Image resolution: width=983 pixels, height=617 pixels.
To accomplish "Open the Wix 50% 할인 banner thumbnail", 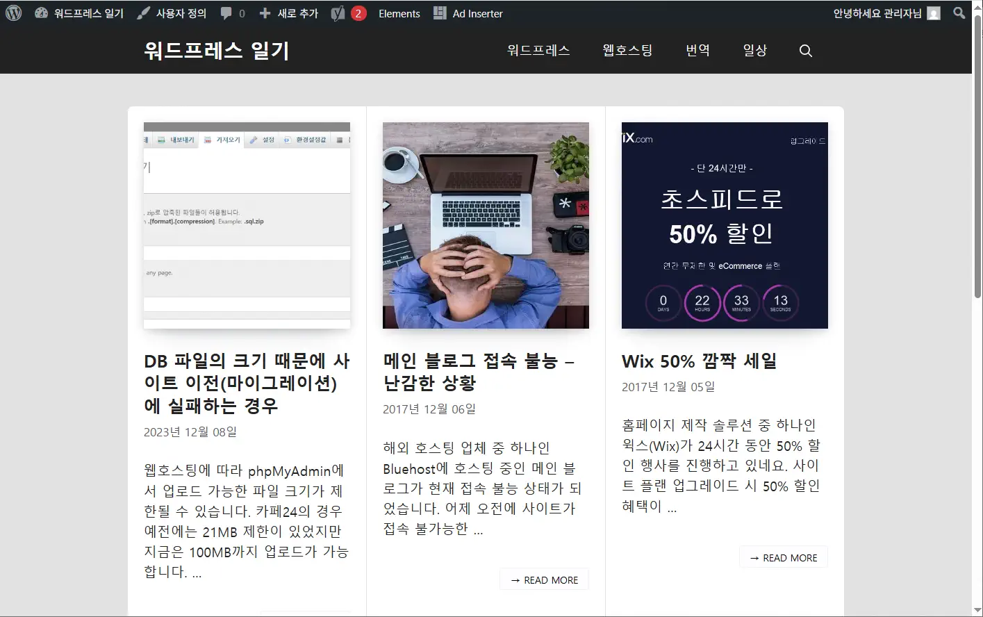I will tap(725, 225).
